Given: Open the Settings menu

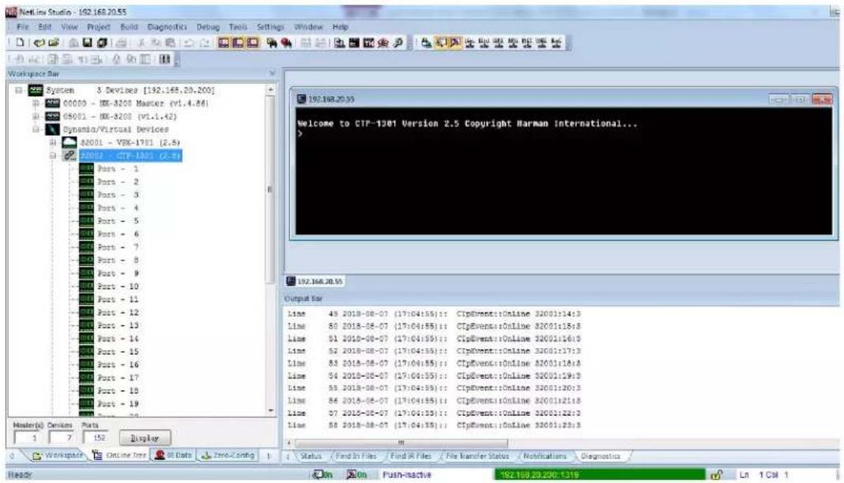Looking at the screenshot, I should (270, 27).
